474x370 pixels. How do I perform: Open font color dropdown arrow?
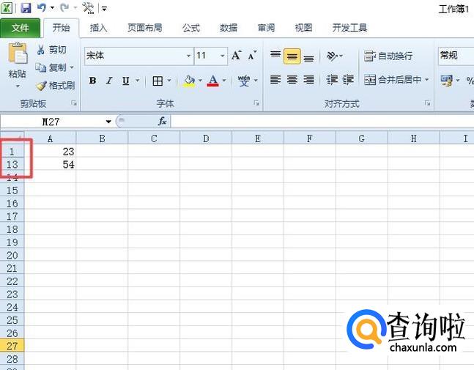(224, 81)
